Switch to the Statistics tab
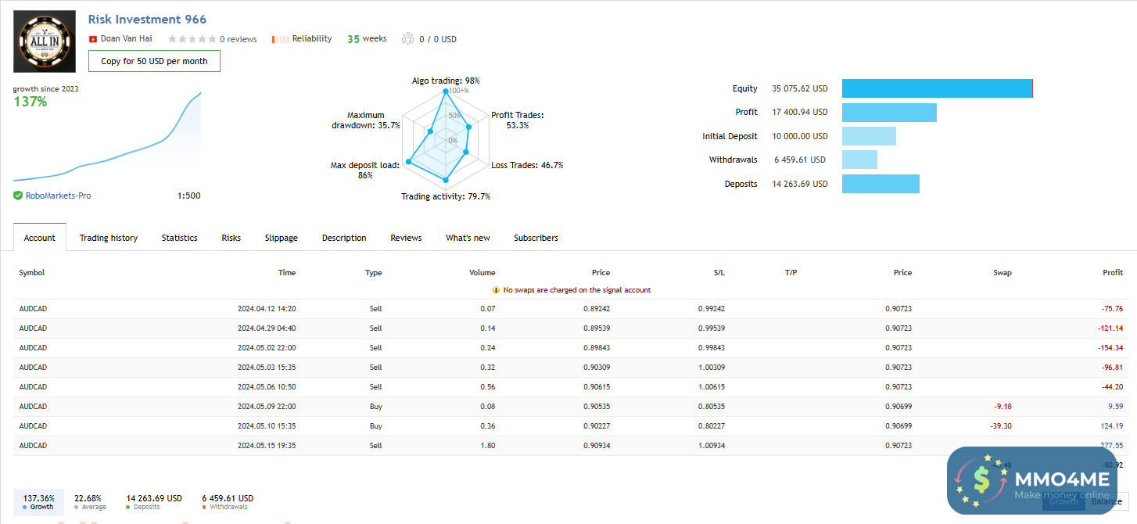The width and height of the screenshot is (1137, 524). 179,238
